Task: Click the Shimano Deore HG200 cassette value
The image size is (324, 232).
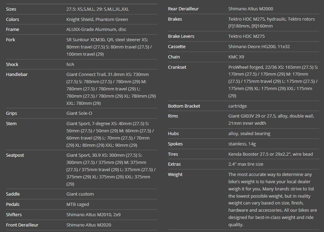Action: [x=259, y=47]
